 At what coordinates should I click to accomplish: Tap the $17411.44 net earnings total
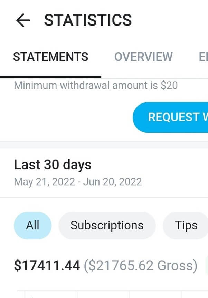47,266
